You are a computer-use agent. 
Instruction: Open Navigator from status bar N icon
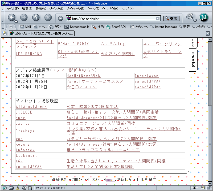5,188
